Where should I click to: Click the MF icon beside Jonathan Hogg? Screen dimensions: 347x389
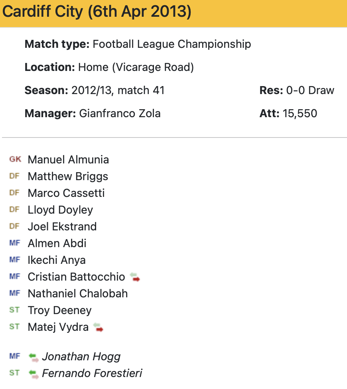[x=14, y=356]
